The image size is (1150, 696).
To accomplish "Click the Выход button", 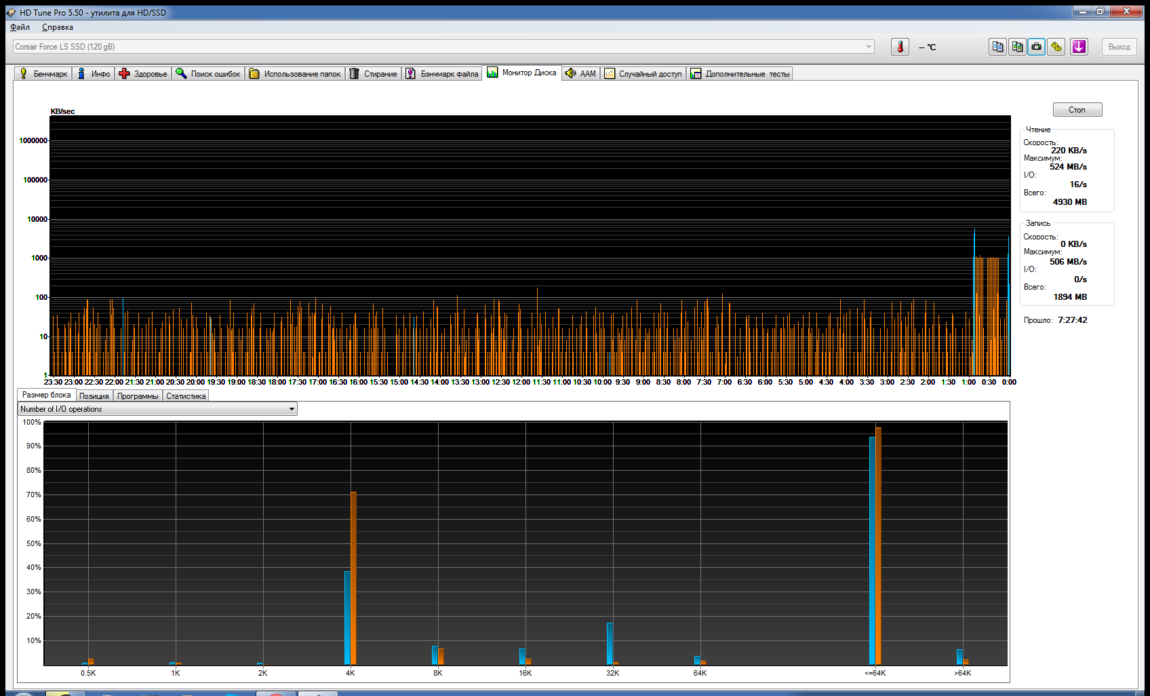I will [1119, 47].
